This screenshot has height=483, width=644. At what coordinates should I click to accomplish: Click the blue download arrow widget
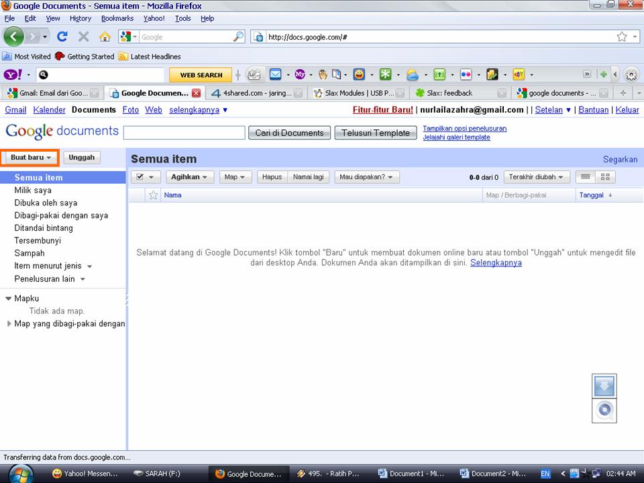pyautogui.click(x=604, y=386)
